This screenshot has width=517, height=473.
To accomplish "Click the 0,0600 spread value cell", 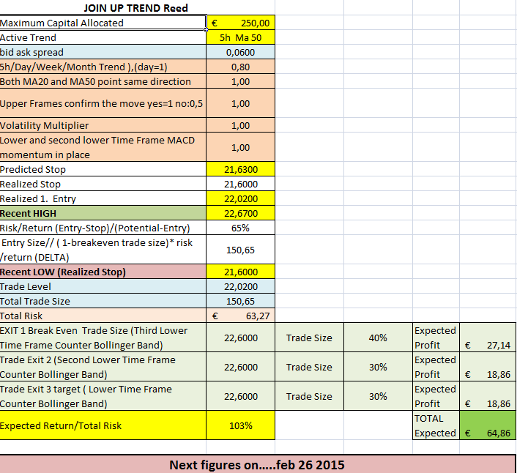I will pyautogui.click(x=240, y=52).
